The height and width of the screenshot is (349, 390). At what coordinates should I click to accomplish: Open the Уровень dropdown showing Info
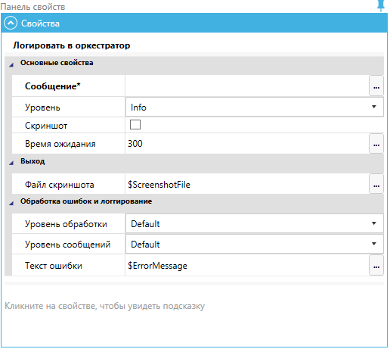[x=255, y=107]
